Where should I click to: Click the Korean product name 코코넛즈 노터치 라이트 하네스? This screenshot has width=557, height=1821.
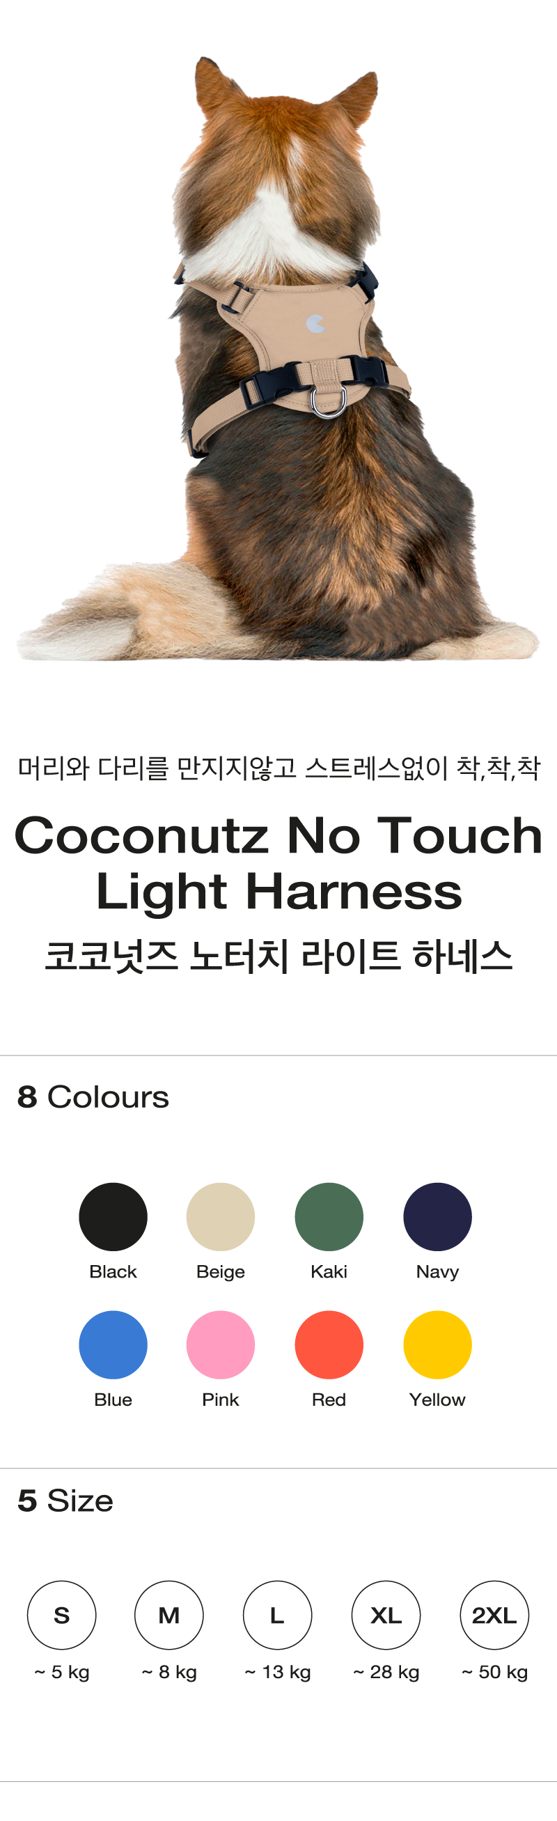278,956
